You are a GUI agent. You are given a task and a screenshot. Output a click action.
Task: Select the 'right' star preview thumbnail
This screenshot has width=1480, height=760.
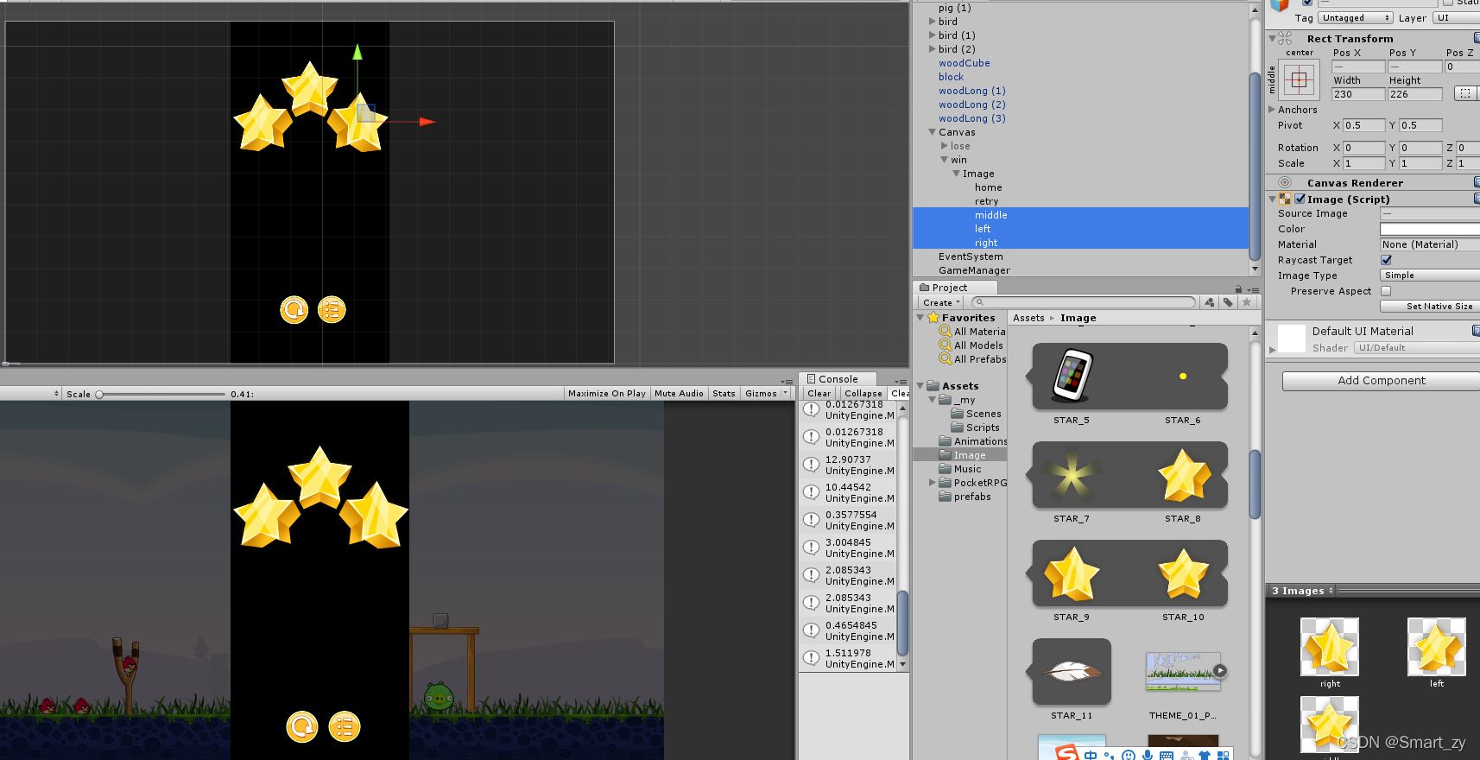click(1330, 647)
